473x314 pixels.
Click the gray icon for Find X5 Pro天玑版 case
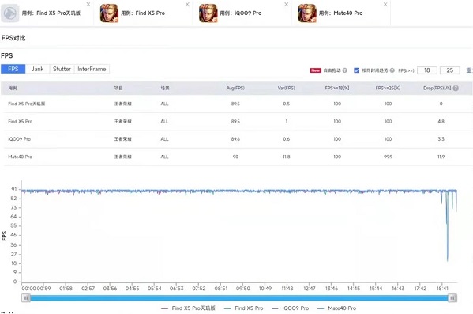(10, 13)
